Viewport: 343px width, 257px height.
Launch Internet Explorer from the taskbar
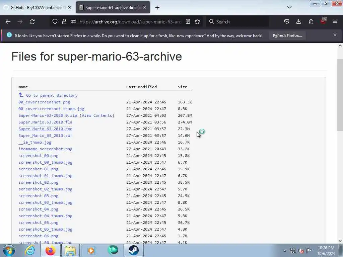coord(30,250)
